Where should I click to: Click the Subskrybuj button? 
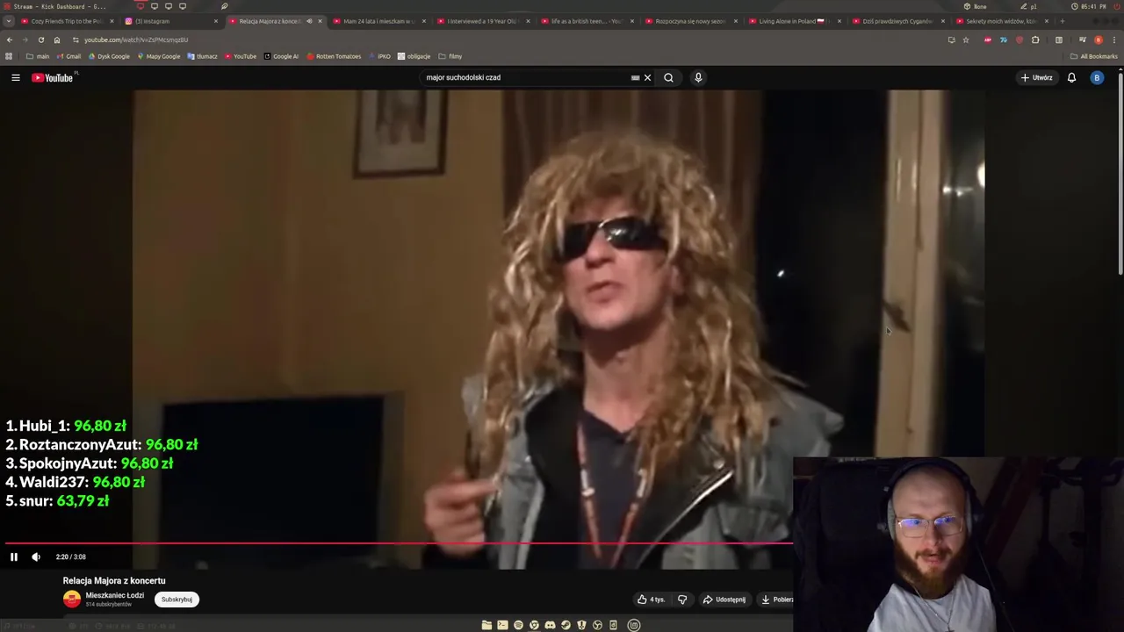177,600
